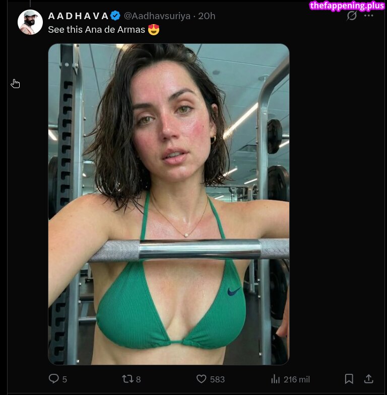
Task: Click the heart-eyes emoji in tweet text
Action: [154, 30]
